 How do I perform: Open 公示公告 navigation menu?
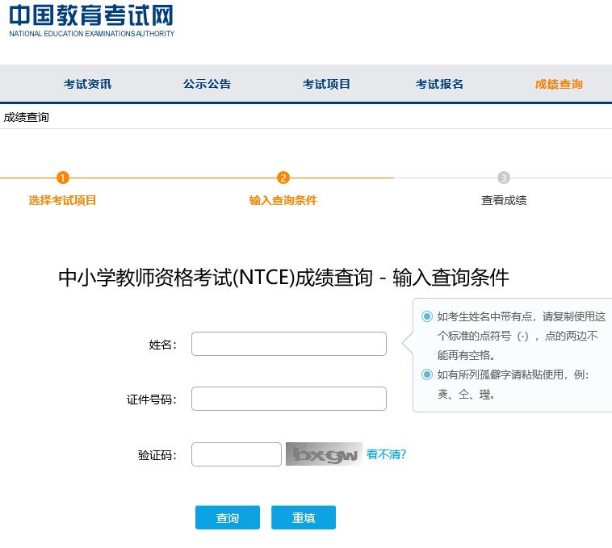tap(207, 84)
